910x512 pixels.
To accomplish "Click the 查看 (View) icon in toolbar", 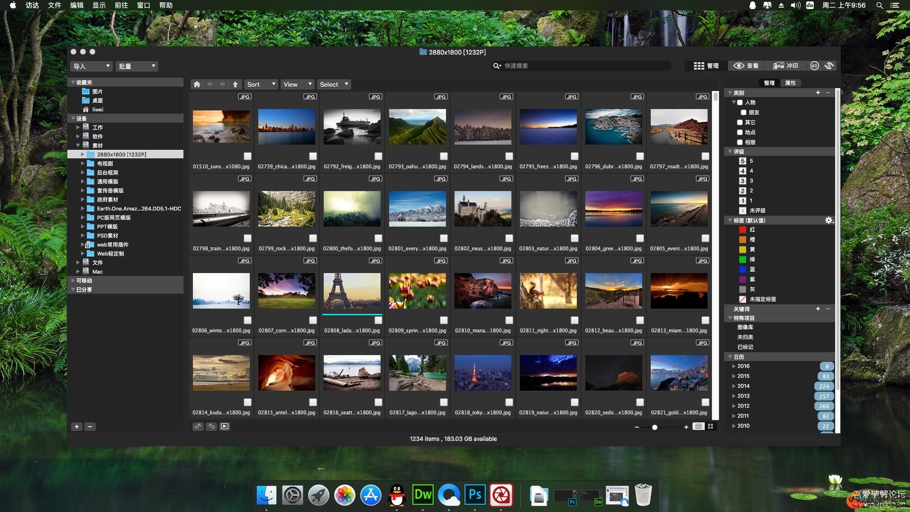I will 749,65.
